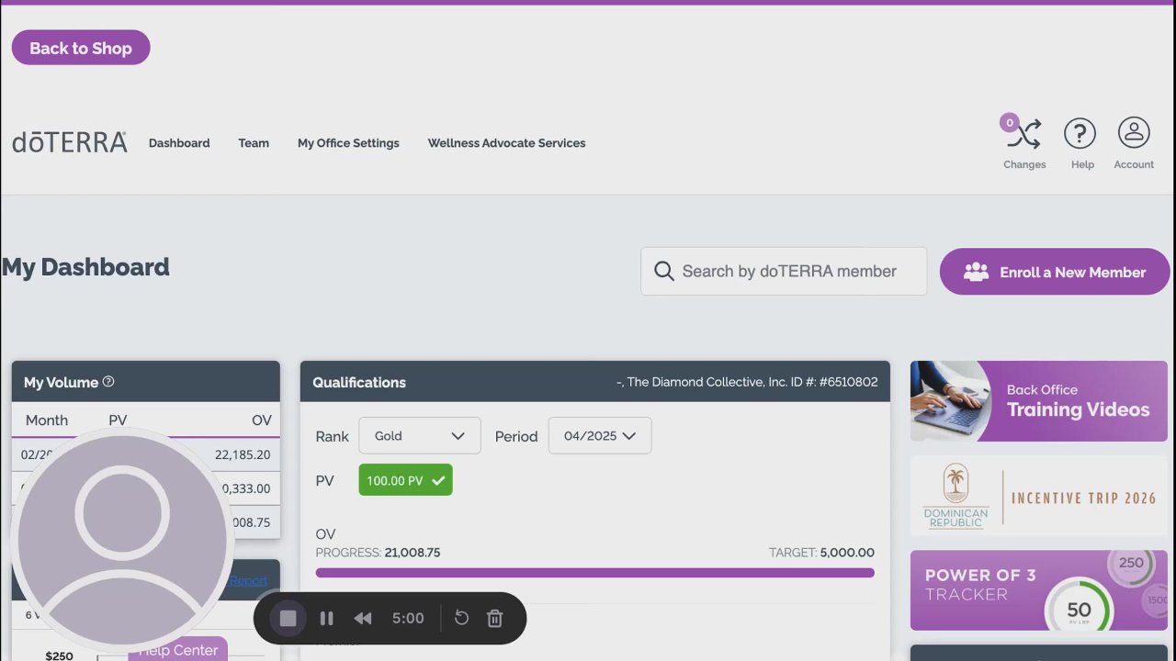Screen dimensions: 1176x661
Task: Click the My Volume info help icon
Action: tap(108, 382)
